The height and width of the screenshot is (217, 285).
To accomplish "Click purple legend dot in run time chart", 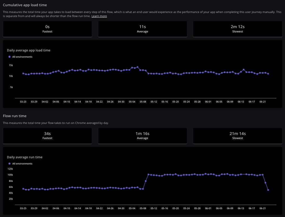I will [x=10, y=164].
